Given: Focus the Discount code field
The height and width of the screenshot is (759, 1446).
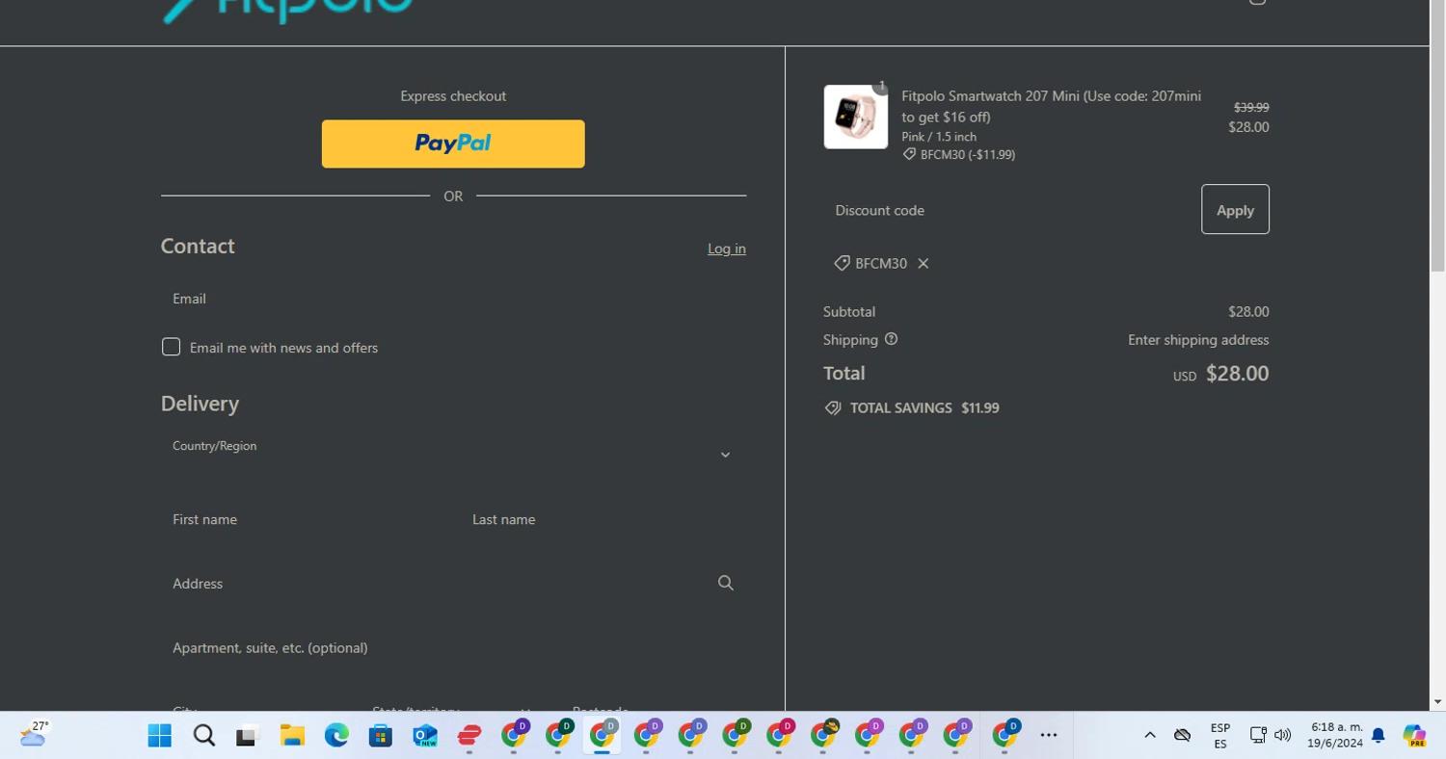Looking at the screenshot, I should click(1007, 210).
